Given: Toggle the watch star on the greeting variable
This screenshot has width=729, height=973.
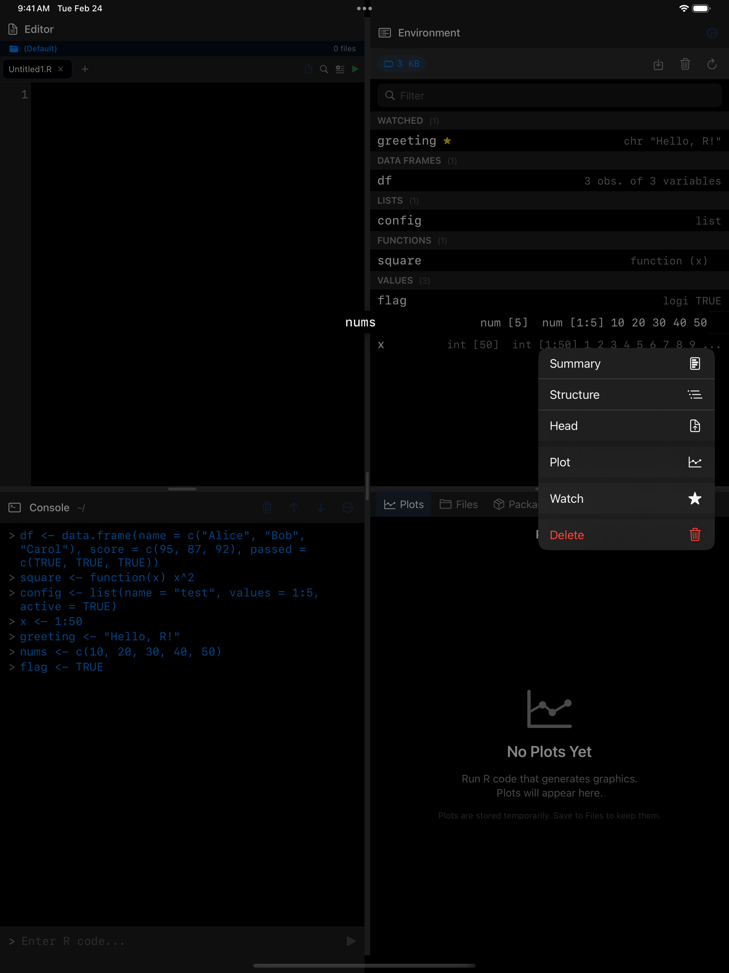Looking at the screenshot, I should [x=447, y=141].
